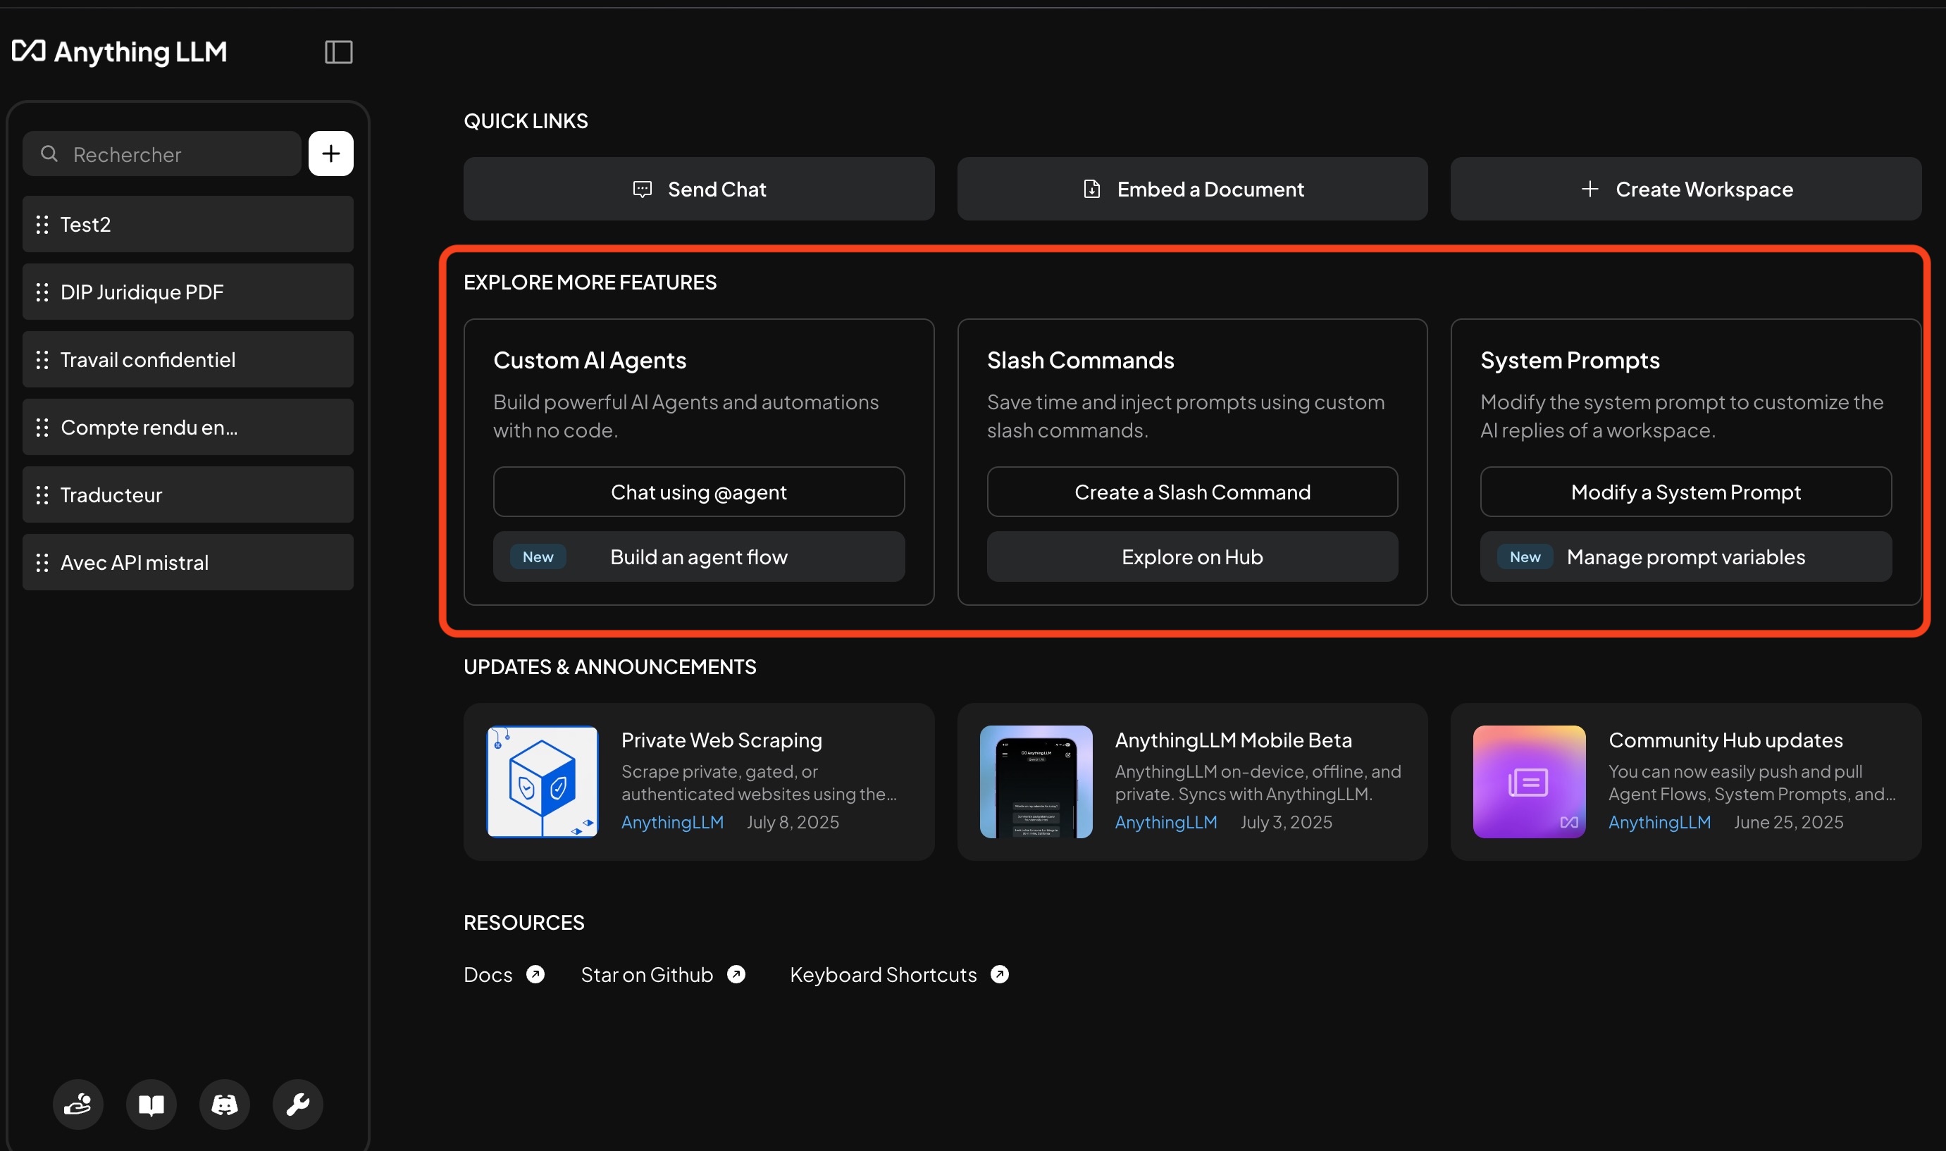1946x1151 pixels.
Task: Open the Travail confidentiel workspace
Action: tap(187, 359)
